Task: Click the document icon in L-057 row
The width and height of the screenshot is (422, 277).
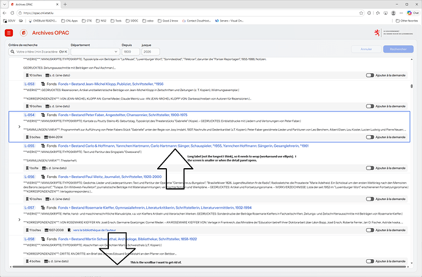Action: tap(69, 230)
